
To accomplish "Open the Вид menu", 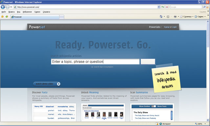I will [19, 12].
